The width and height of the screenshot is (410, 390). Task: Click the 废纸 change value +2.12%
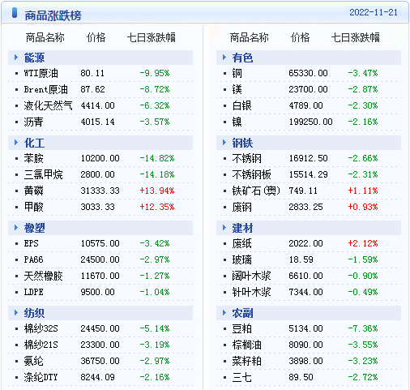[x=363, y=243]
